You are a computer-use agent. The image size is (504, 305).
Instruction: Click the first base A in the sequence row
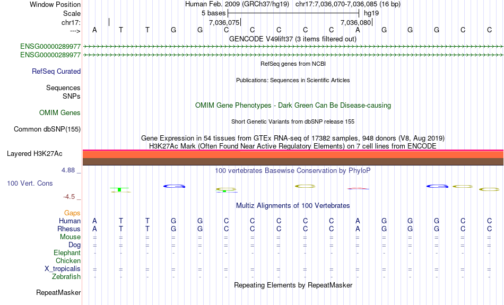pyautogui.click(x=94, y=30)
